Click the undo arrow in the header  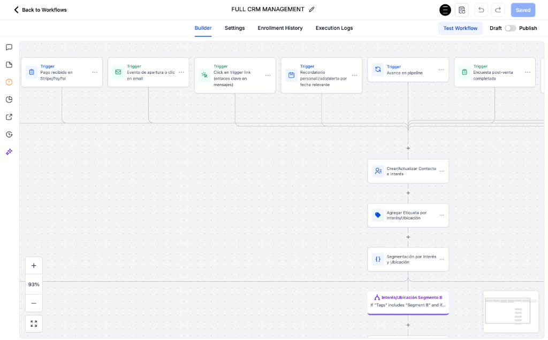point(481,10)
